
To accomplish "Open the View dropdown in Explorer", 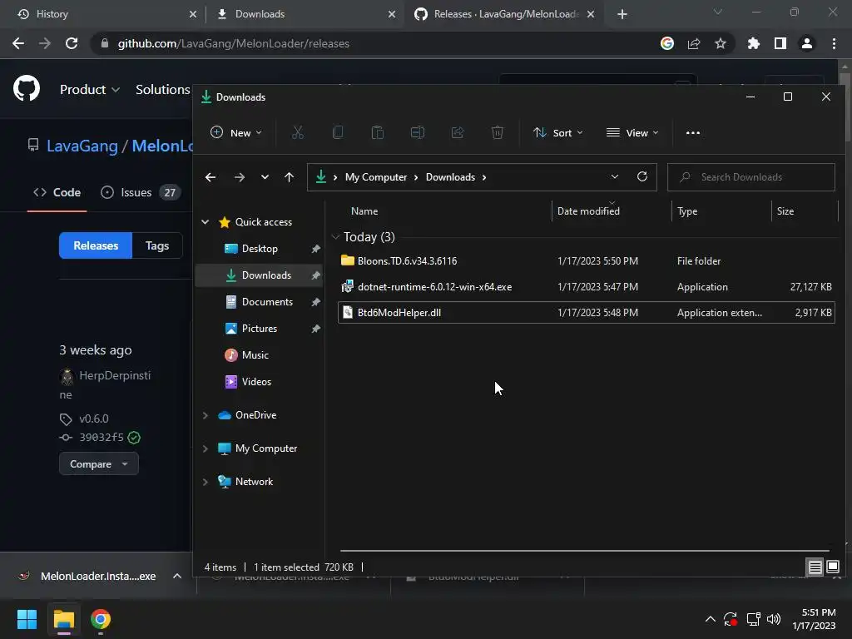I will click(632, 132).
